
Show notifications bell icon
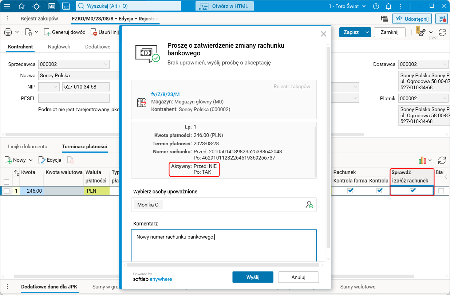tap(388, 6)
